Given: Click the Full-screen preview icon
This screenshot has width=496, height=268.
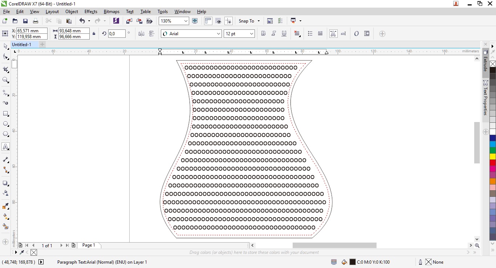Looking at the screenshot, I should click(x=195, y=21).
